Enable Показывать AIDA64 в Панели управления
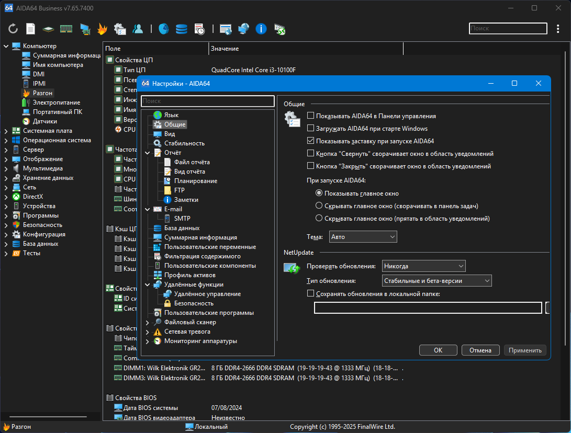Screen dimensions: 571x433 point(311,116)
